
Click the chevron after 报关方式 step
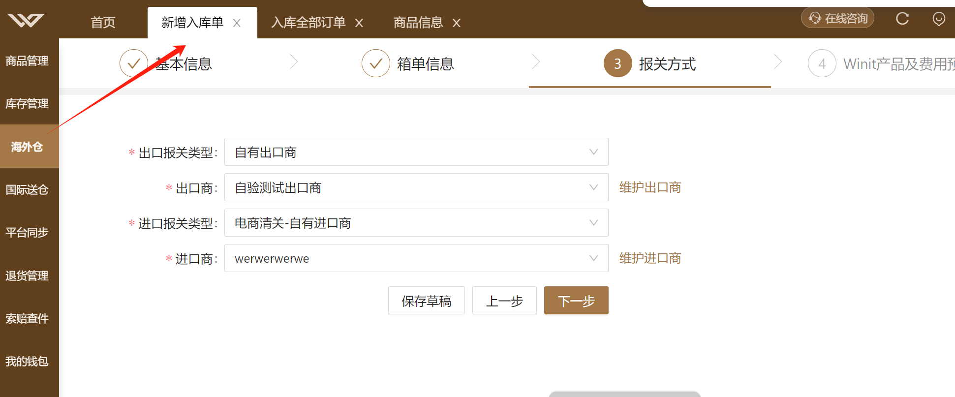click(x=778, y=62)
